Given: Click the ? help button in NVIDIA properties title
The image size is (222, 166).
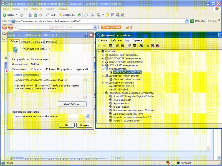Looking at the screenshot, I should [x=86, y=35].
